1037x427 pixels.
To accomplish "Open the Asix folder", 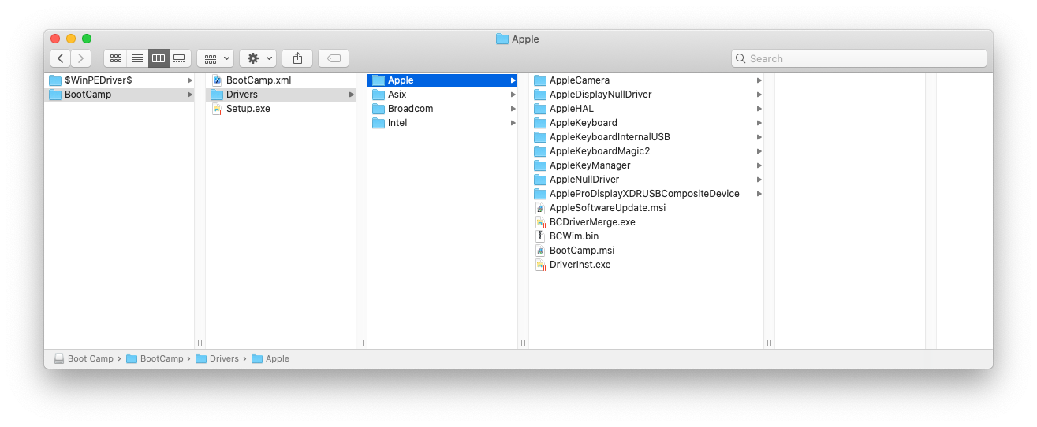I will 442,95.
